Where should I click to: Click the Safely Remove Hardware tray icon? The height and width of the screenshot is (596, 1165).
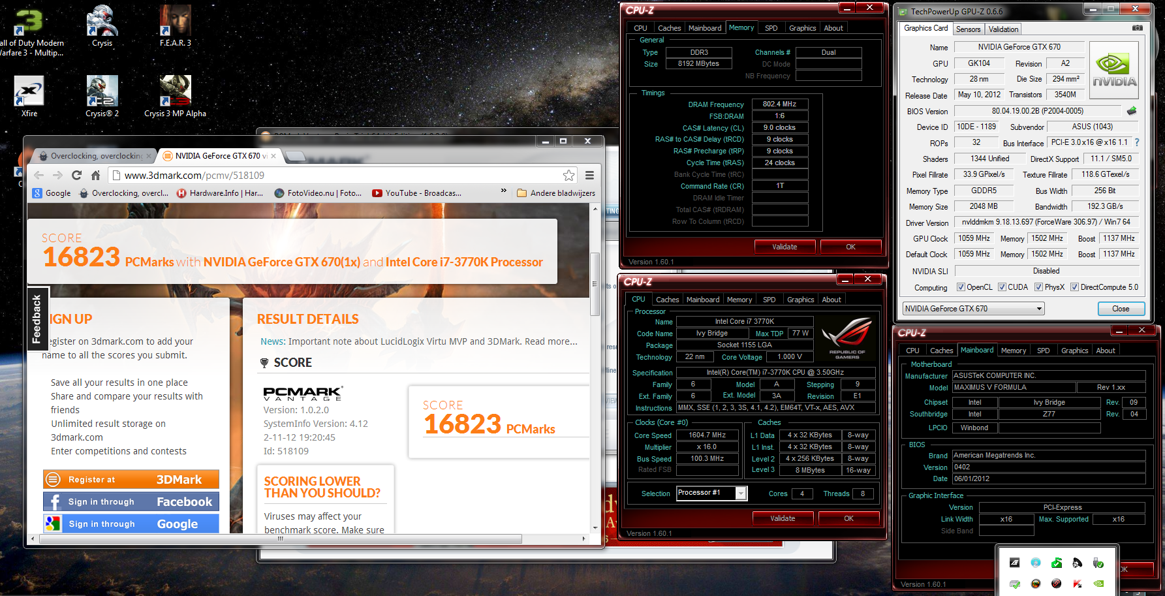tap(1098, 562)
